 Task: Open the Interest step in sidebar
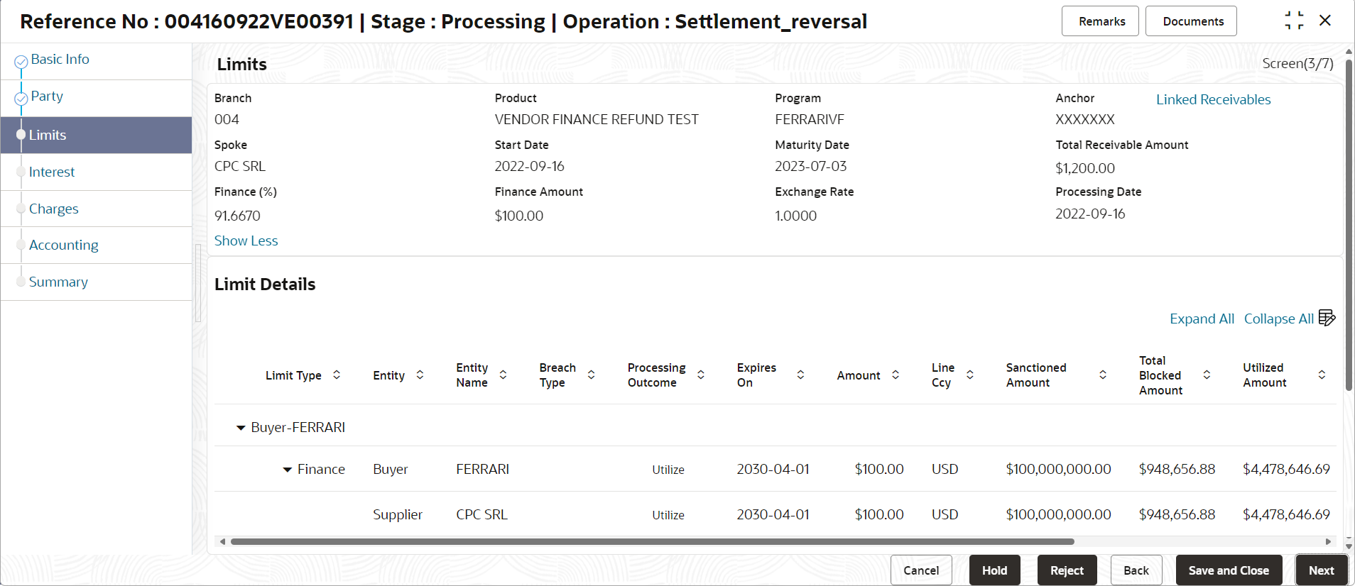(52, 172)
